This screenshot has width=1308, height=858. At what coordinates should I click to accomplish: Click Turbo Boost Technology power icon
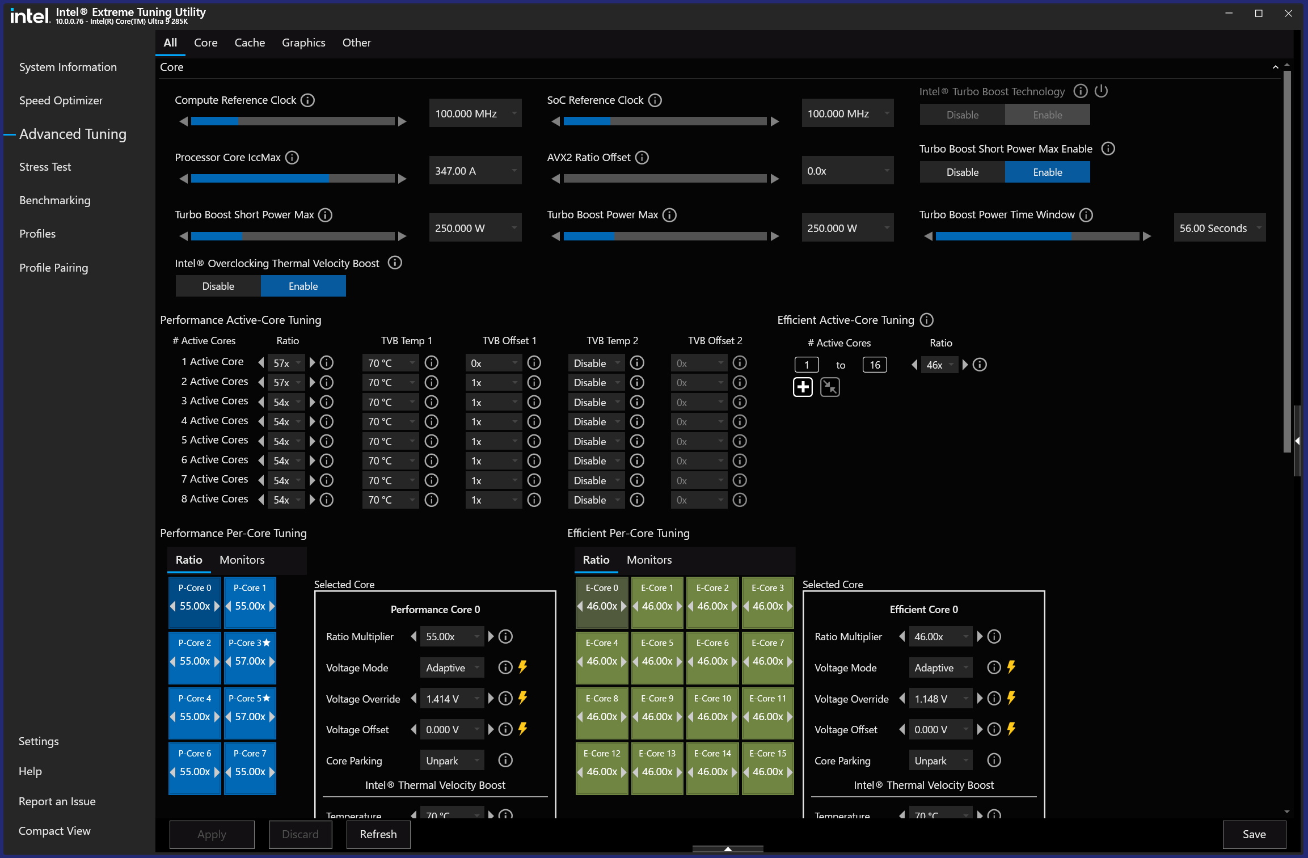coord(1102,91)
